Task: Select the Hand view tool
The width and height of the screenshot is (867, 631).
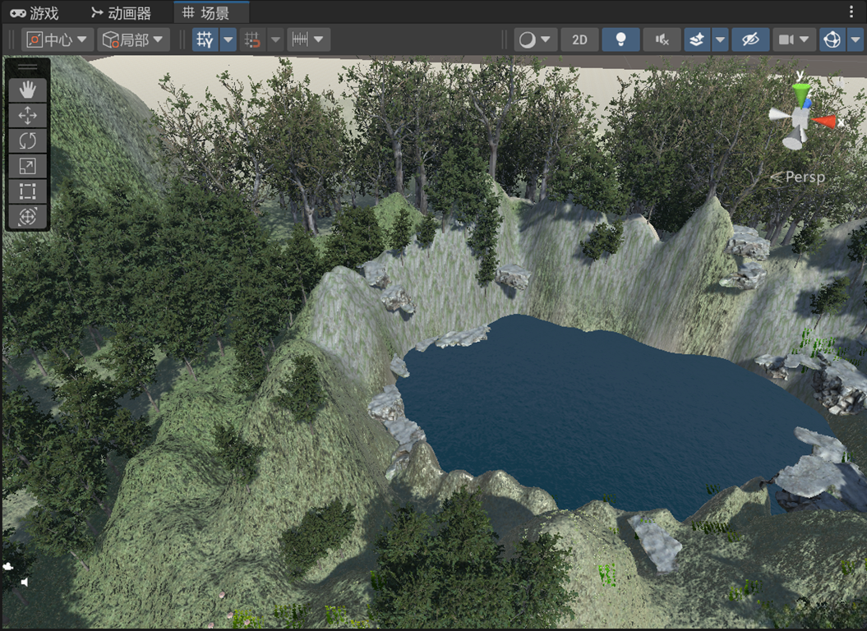Action: [27, 90]
